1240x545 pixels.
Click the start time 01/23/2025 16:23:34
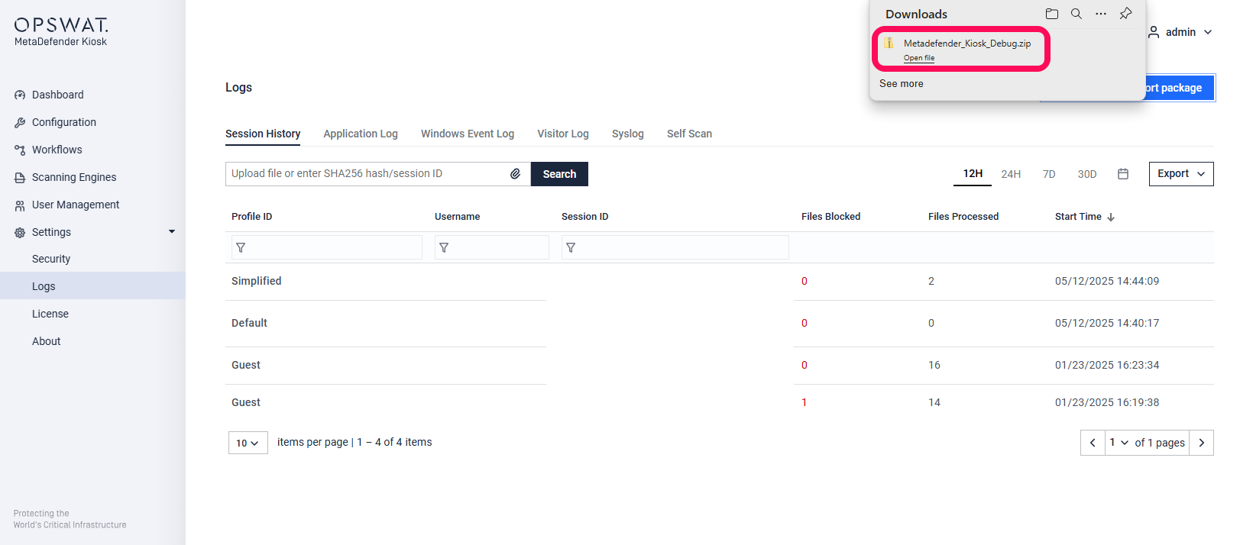[1107, 365]
